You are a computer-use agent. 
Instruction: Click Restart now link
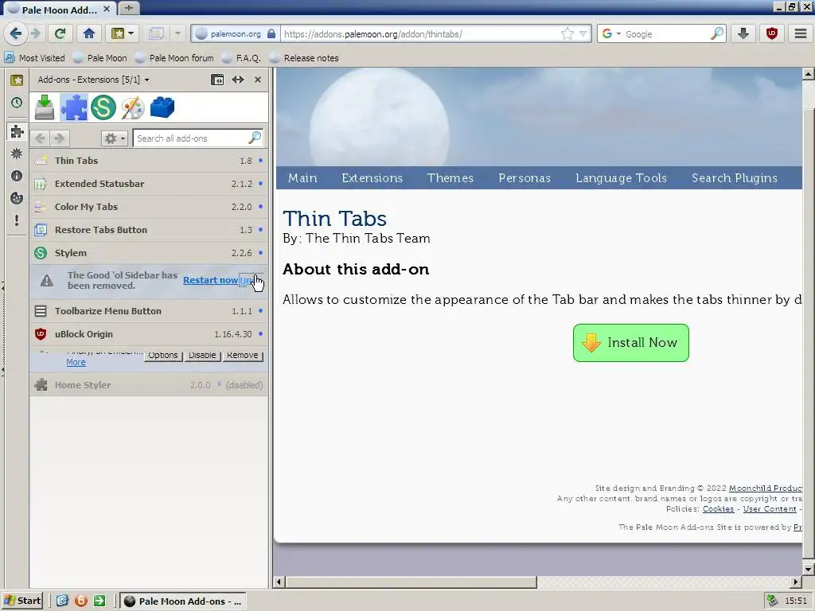(x=210, y=280)
